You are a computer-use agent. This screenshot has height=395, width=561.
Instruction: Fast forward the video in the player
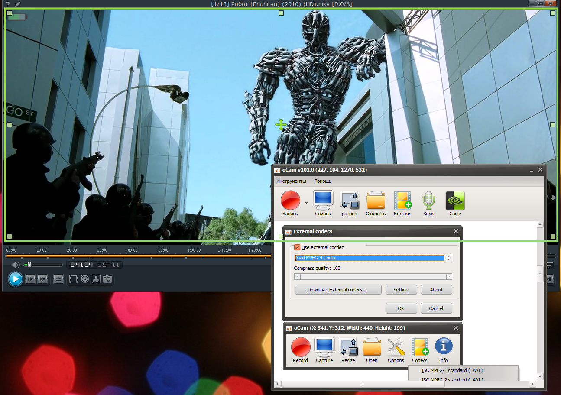42,279
